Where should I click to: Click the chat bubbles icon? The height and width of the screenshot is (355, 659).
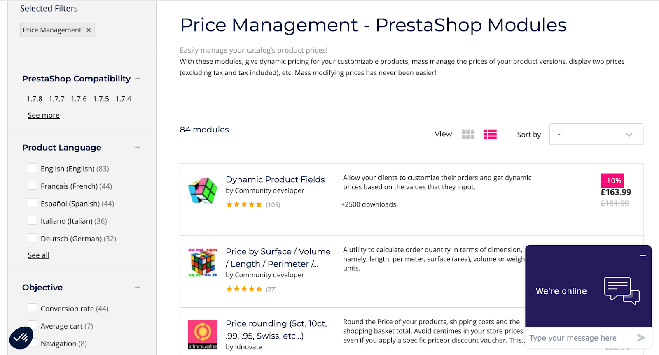(622, 290)
